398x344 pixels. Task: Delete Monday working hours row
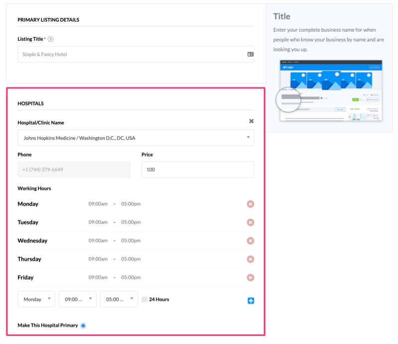pos(250,204)
